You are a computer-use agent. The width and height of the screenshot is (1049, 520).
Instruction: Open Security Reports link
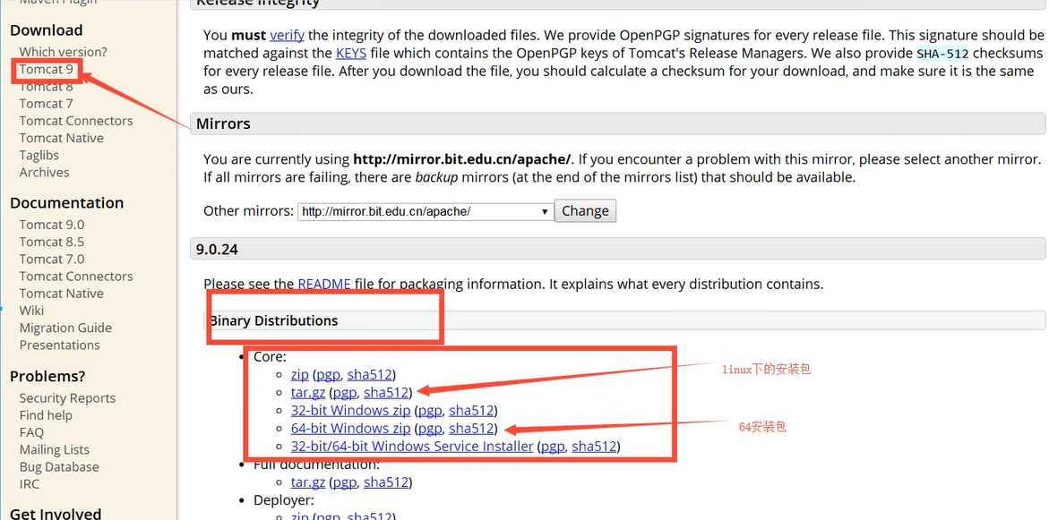tap(67, 397)
